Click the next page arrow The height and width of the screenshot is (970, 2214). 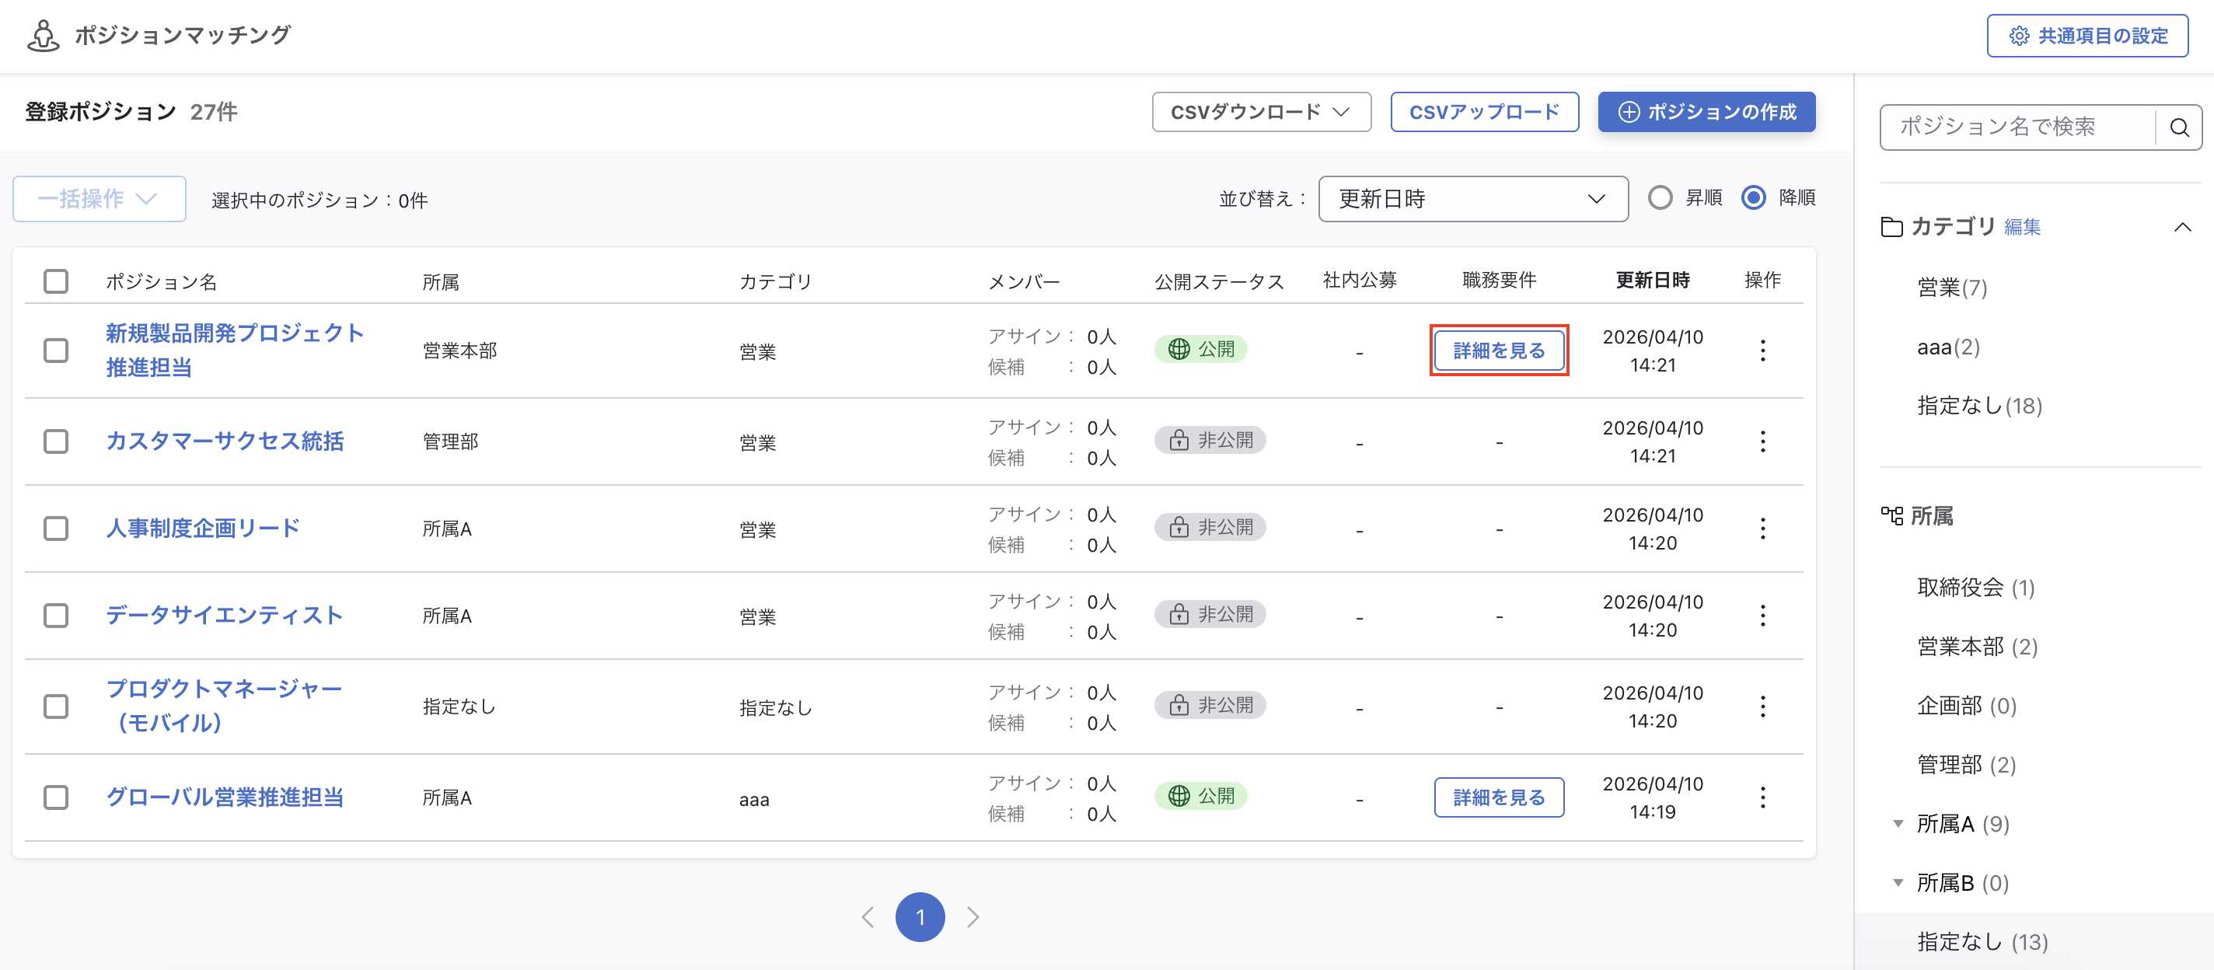click(973, 916)
